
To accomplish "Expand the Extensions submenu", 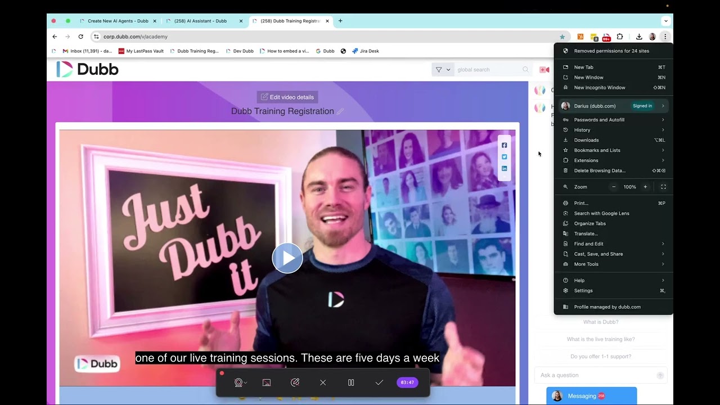I will click(614, 160).
